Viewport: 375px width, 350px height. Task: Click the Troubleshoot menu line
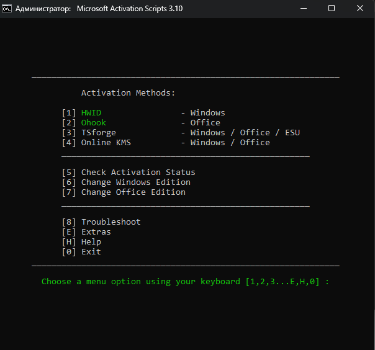(101, 222)
